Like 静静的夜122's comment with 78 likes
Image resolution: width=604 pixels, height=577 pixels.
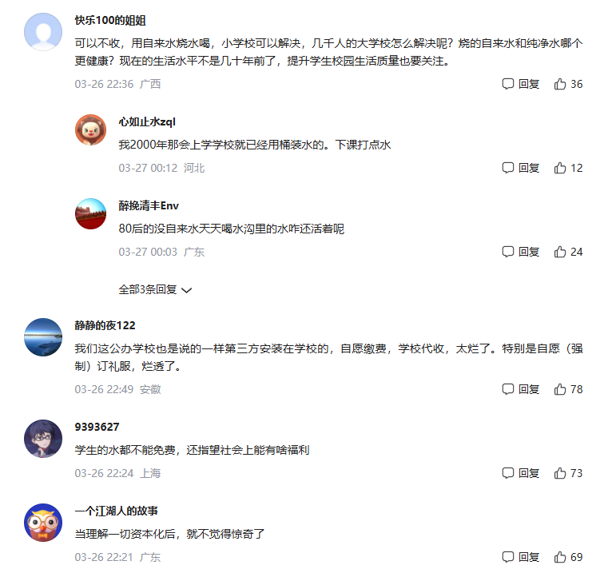coord(568,389)
